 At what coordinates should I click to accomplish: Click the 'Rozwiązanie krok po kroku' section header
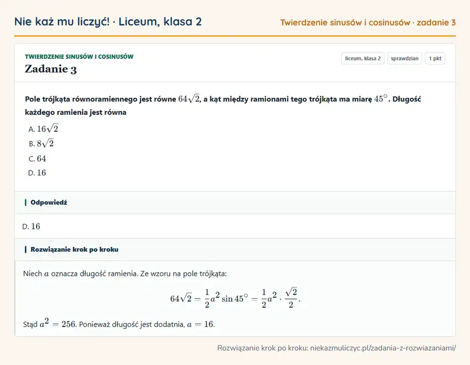coord(235,250)
